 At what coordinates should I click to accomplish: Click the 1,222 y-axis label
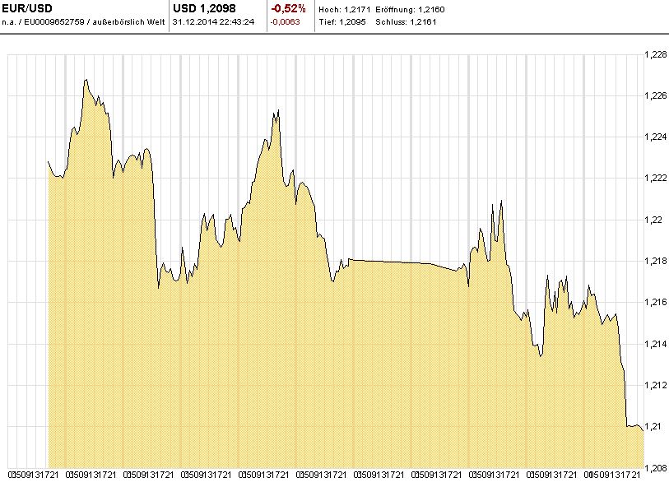pos(655,179)
